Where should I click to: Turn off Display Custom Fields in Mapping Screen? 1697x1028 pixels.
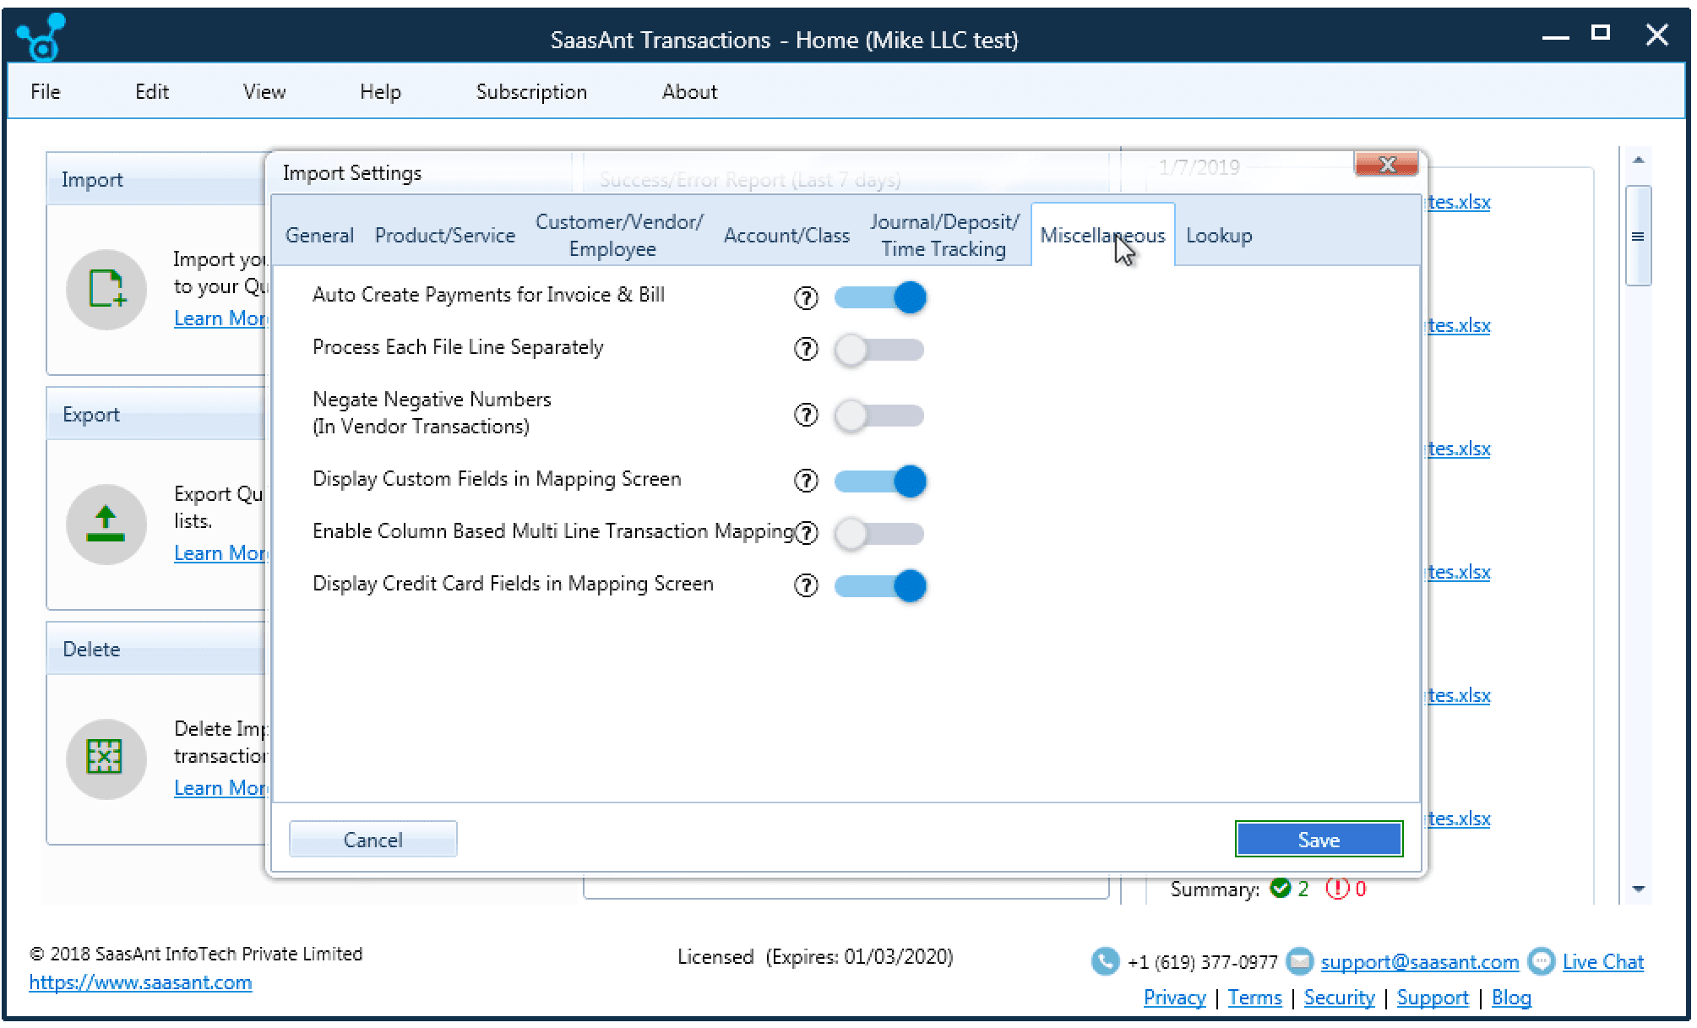click(880, 481)
